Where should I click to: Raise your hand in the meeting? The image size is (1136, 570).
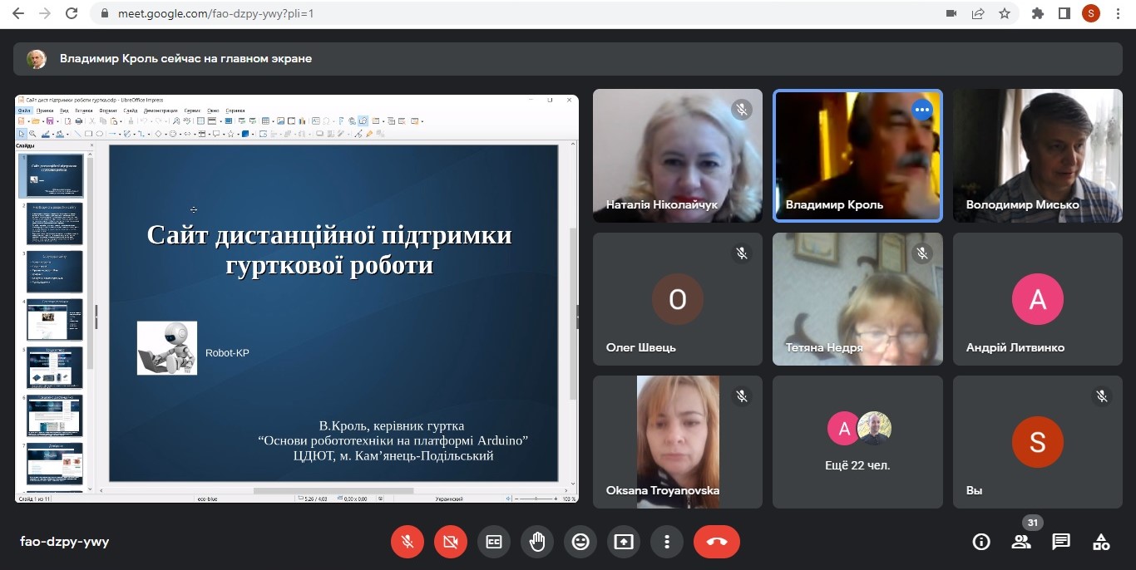537,542
